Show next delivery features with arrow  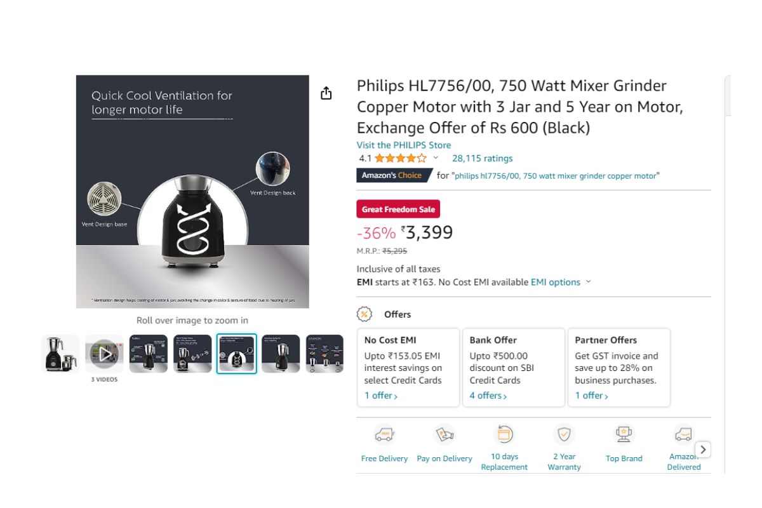703,450
